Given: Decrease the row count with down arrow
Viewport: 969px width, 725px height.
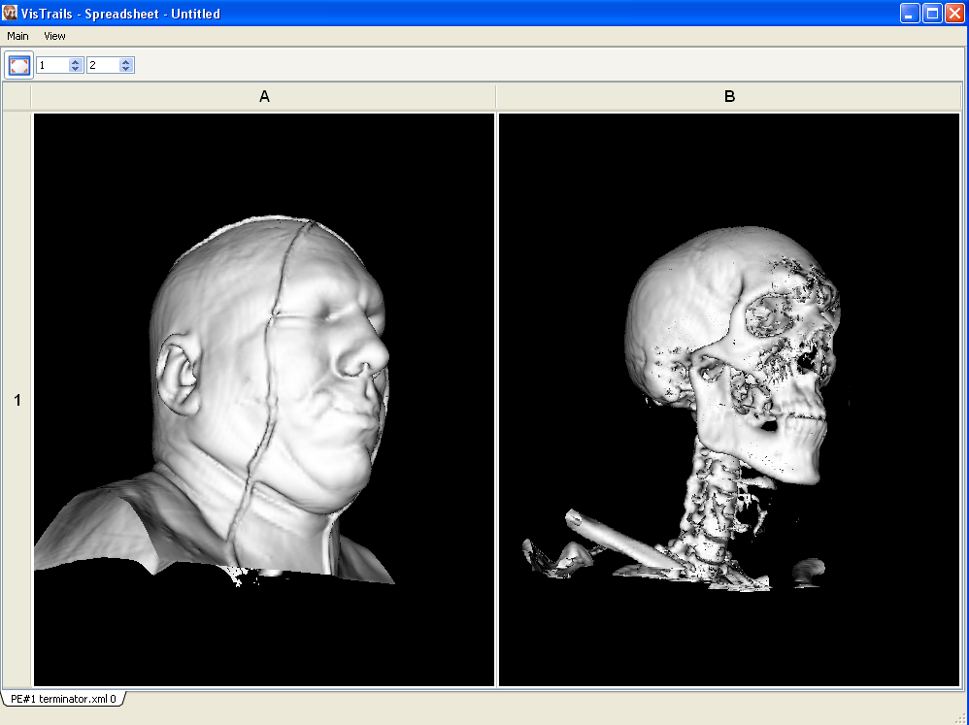Looking at the screenshot, I should click(x=76, y=69).
